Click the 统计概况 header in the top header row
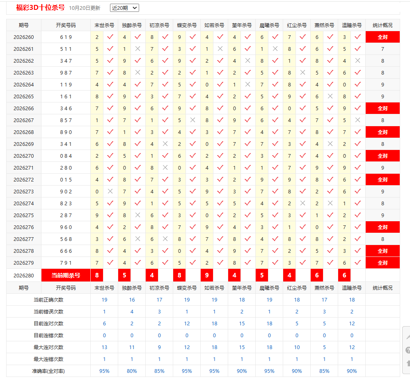This screenshot has height=379, width=410. point(383,25)
